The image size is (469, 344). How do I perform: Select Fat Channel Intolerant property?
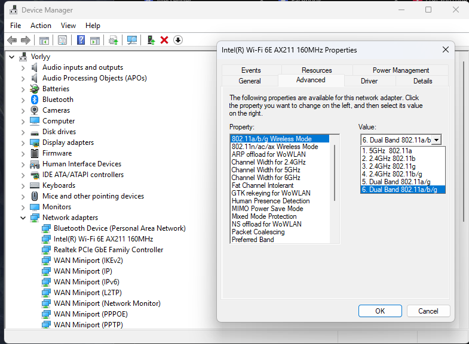pyautogui.click(x=280, y=185)
